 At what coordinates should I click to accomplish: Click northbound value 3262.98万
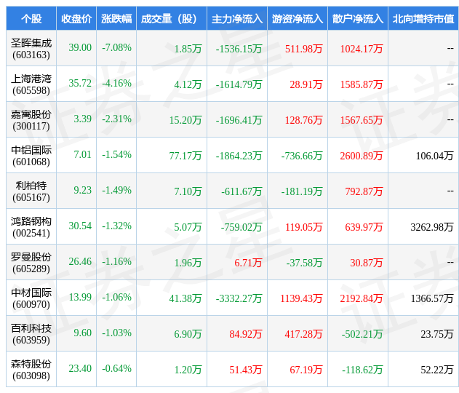pyautogui.click(x=432, y=227)
